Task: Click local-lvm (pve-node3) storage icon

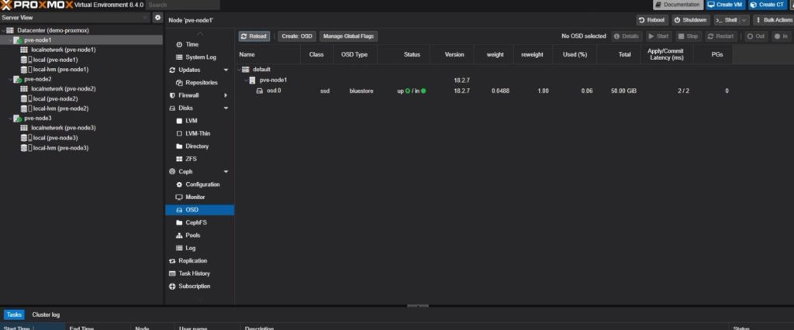Action: coord(26,148)
